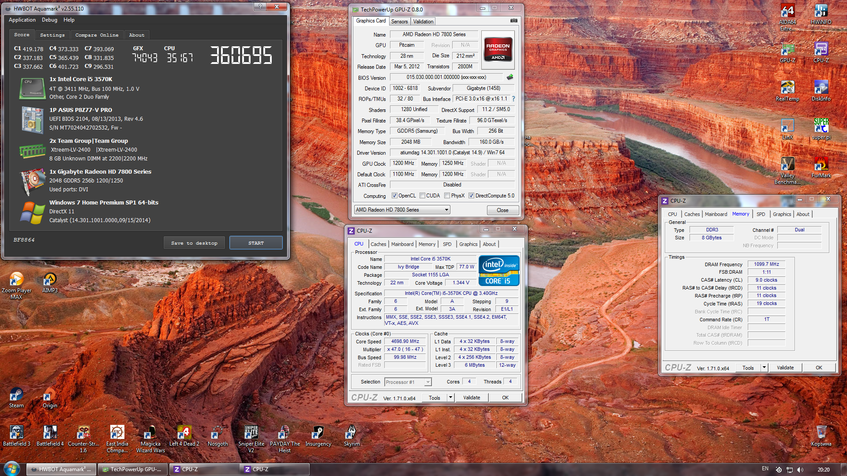Click the Aquamark help question button in title bar

tap(260, 6)
